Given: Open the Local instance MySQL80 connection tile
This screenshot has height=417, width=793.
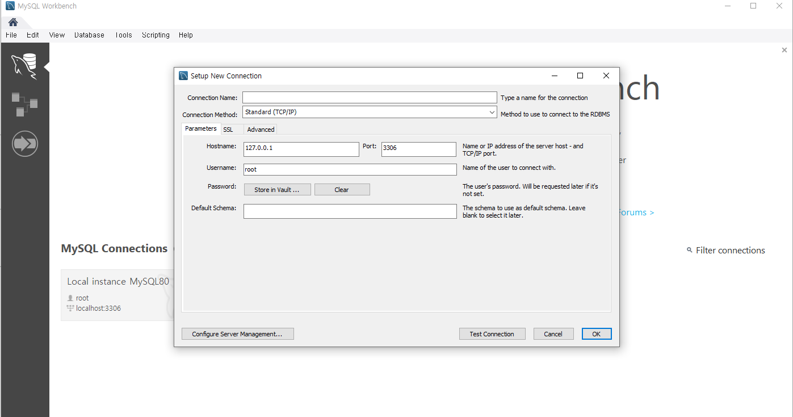Looking at the screenshot, I should (118, 295).
